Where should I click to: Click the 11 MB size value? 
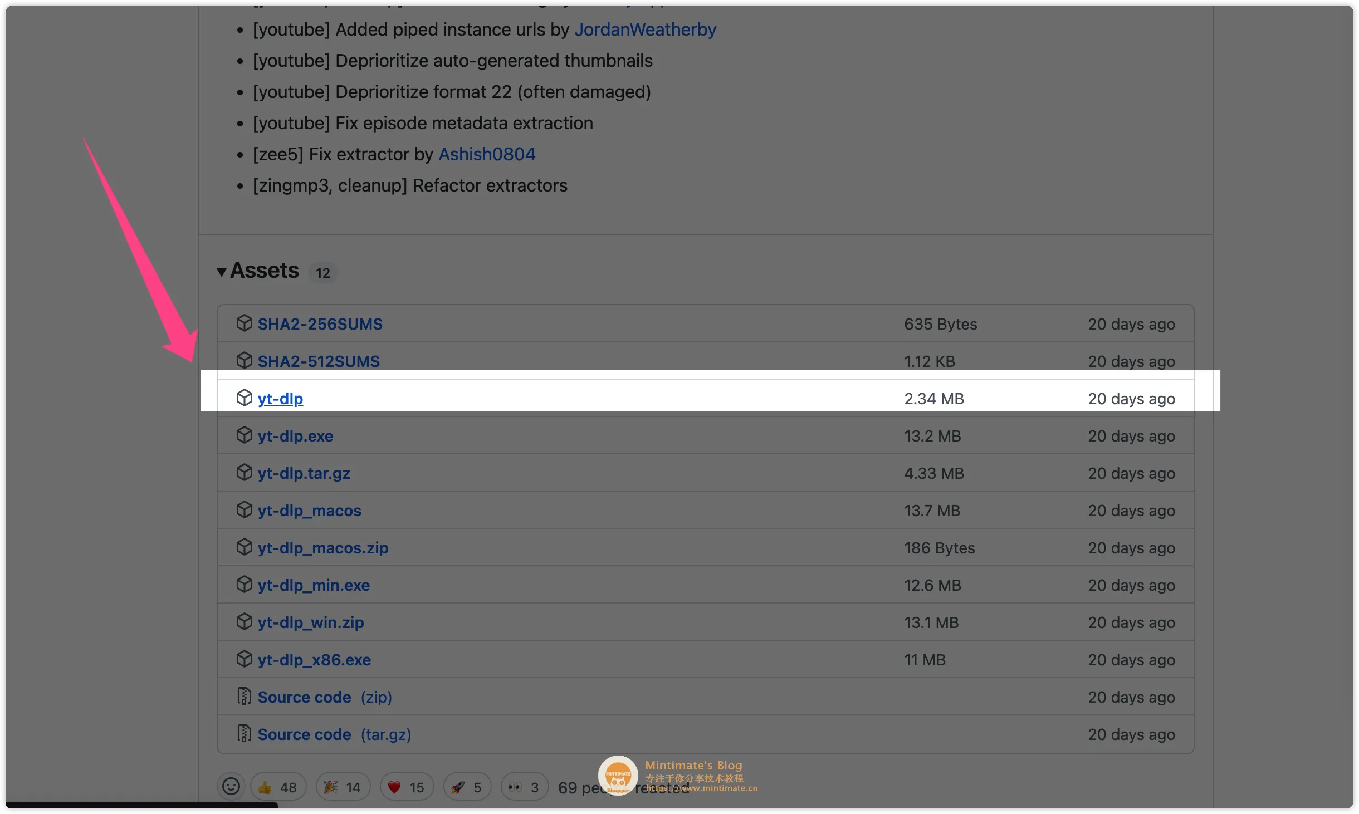925,660
